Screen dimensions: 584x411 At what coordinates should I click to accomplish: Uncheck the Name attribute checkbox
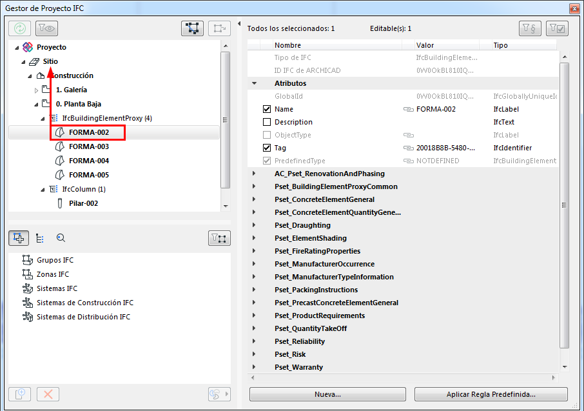tap(267, 109)
